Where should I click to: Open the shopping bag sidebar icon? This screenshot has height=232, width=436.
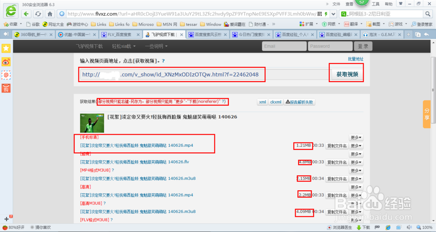(6, 88)
